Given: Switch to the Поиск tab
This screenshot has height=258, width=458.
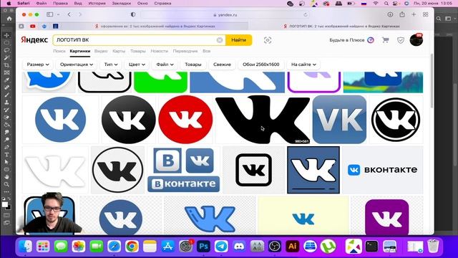Looking at the screenshot, I should tap(59, 51).
